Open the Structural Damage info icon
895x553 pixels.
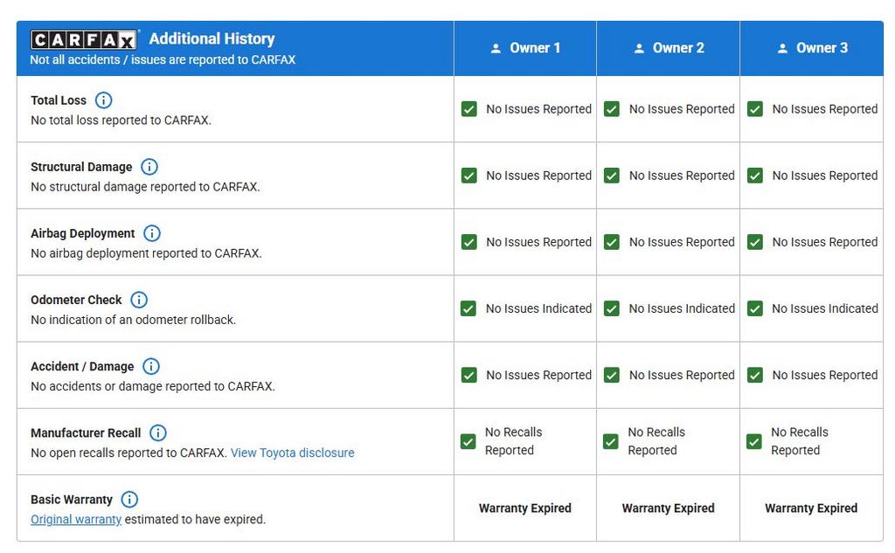[x=149, y=167]
